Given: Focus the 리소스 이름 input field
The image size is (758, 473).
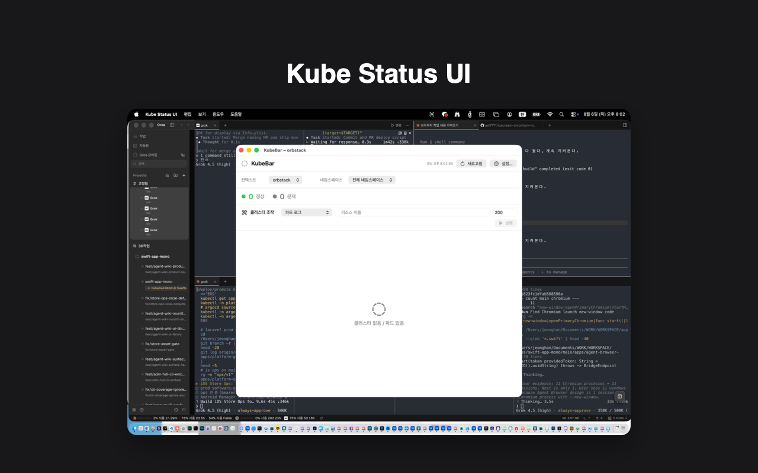Looking at the screenshot, I should (415, 212).
